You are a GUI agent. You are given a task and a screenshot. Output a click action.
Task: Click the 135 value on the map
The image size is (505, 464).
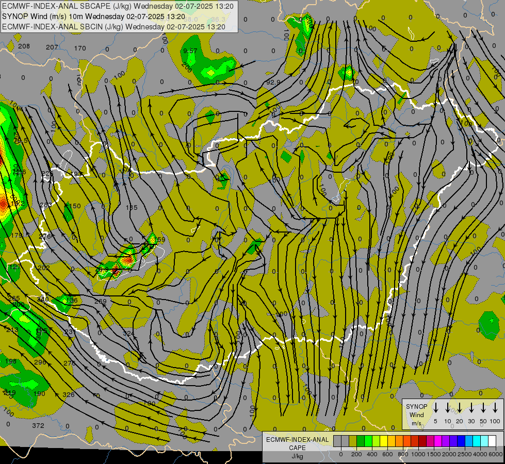[132, 208]
